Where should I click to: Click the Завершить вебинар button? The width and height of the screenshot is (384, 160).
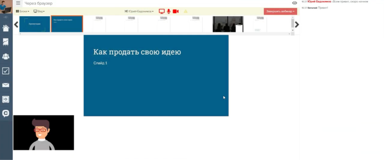click(x=280, y=11)
